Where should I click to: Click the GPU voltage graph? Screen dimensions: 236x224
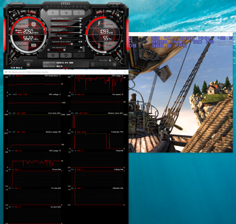(x=35, y=103)
